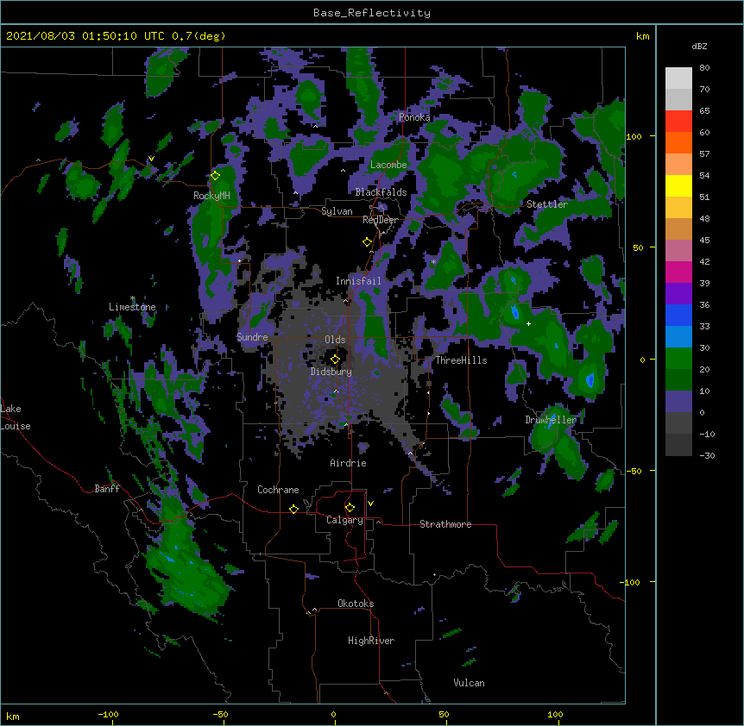Click the km unit label at bottom left
The width and height of the screenshot is (744, 726).
(13, 716)
